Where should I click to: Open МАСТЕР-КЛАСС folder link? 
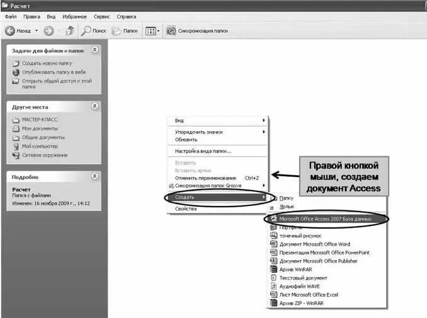pos(40,120)
